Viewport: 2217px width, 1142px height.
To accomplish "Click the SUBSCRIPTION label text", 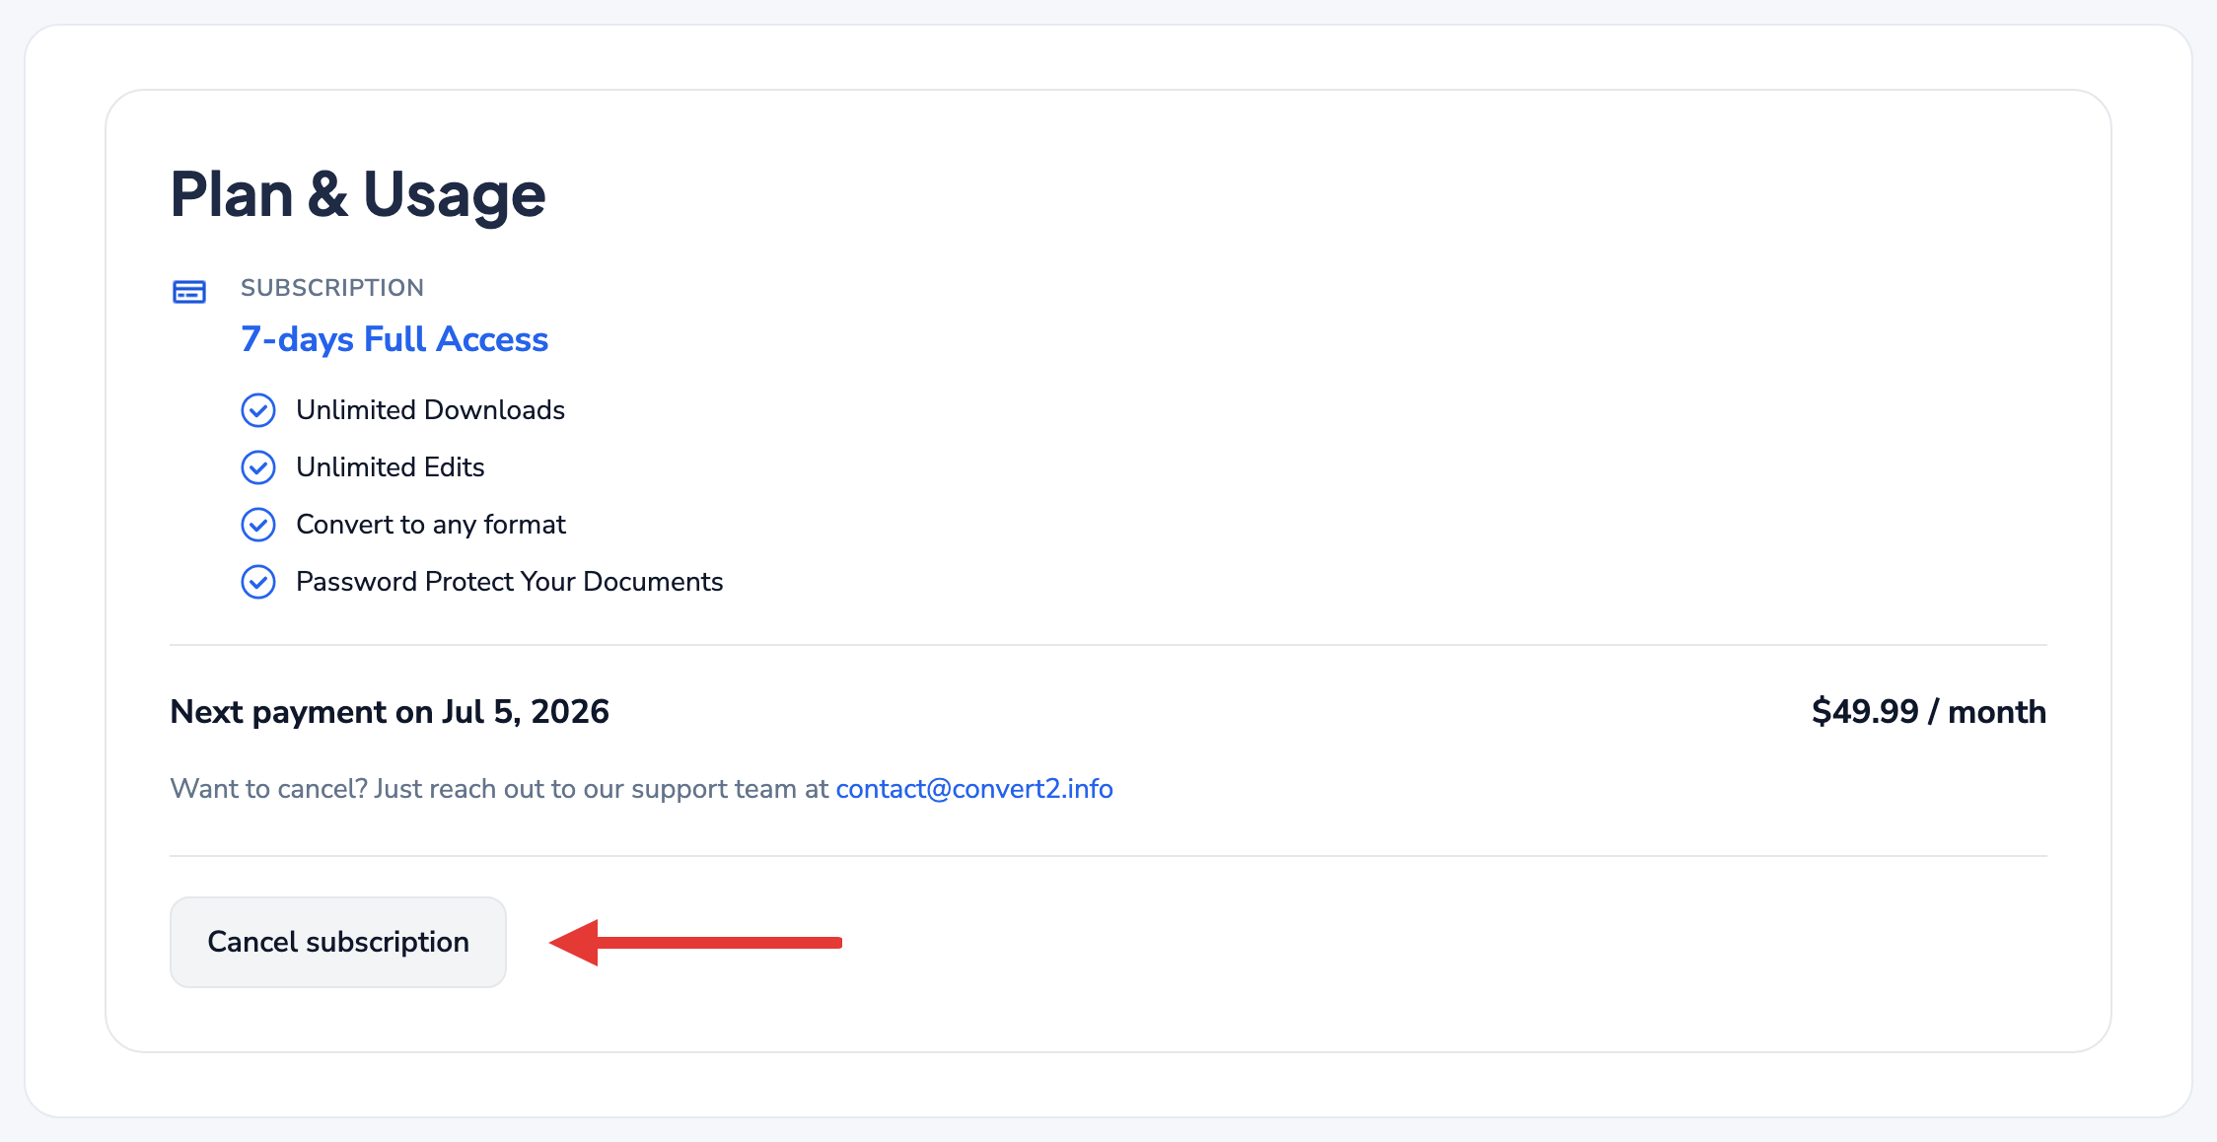I will click(x=332, y=288).
